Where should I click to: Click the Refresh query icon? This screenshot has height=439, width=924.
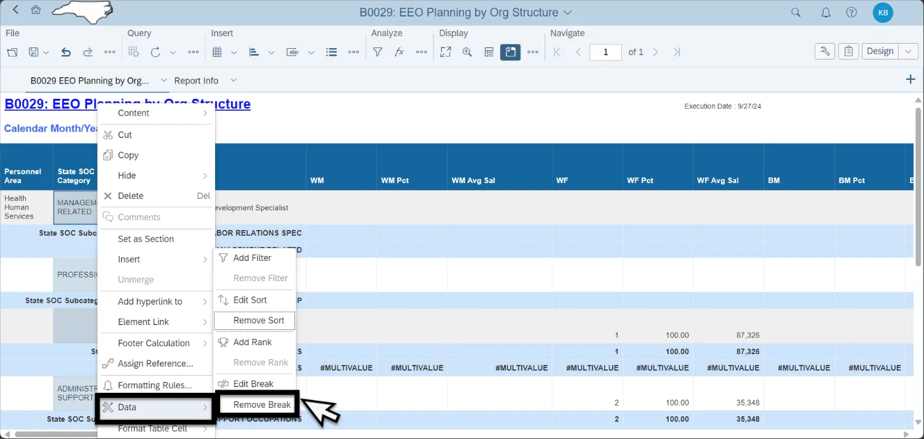[x=155, y=52]
